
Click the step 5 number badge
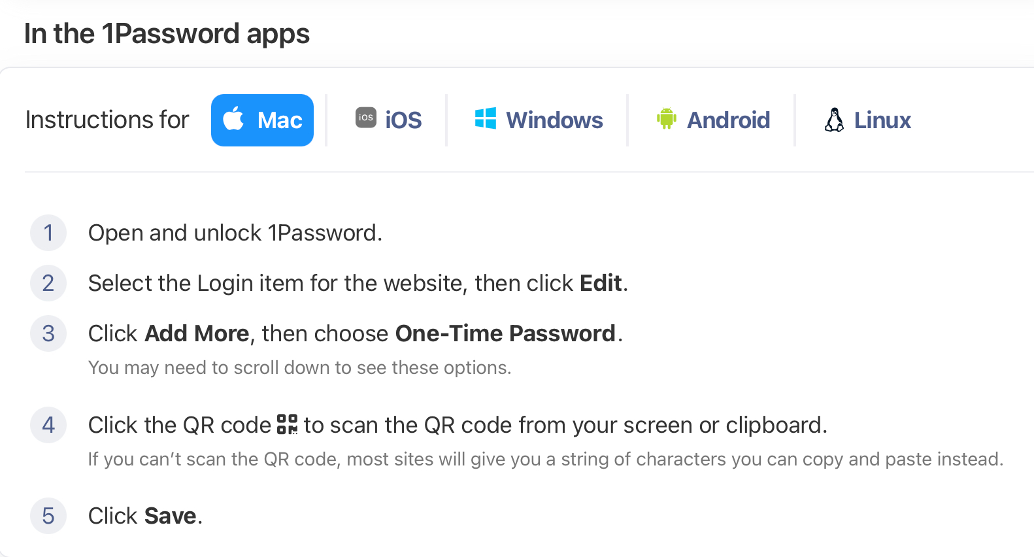click(48, 516)
